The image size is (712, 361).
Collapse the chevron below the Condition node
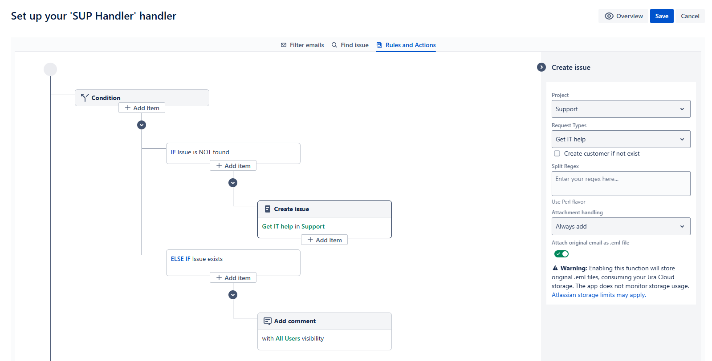142,125
